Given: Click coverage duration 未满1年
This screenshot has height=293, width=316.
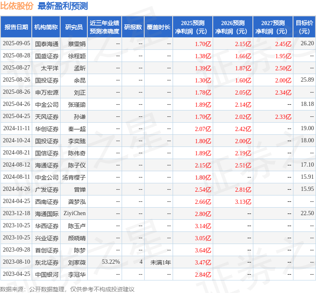Looking at the screenshot, I should [x=161, y=262].
